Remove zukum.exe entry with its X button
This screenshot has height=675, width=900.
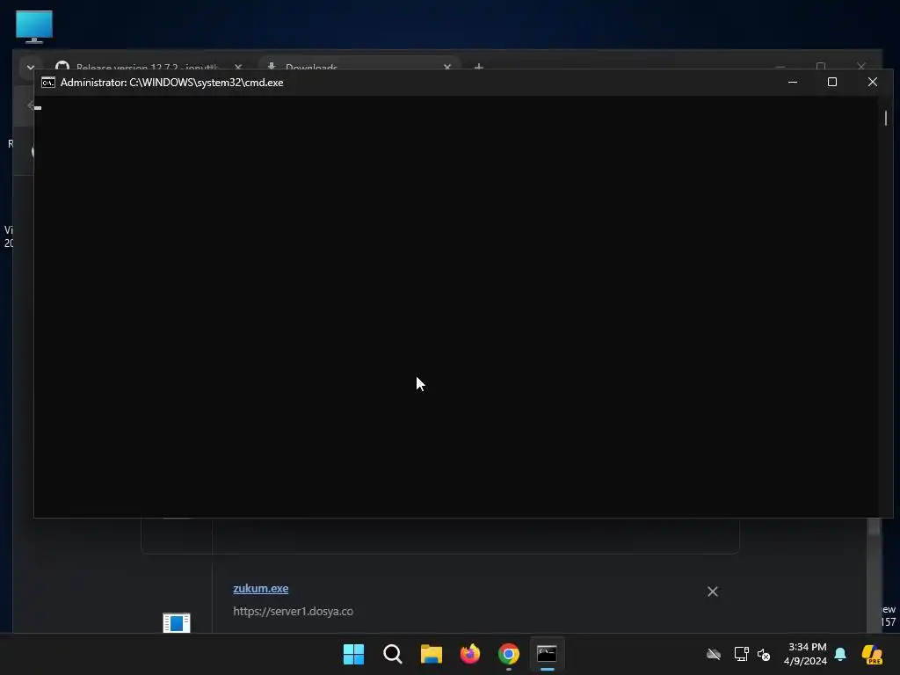[713, 592]
